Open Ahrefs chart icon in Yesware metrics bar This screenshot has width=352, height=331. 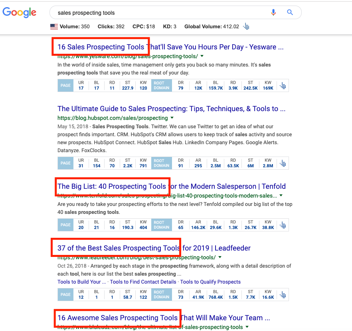[x=283, y=86]
